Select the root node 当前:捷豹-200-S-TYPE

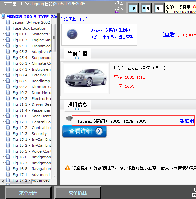coord(32,17)
